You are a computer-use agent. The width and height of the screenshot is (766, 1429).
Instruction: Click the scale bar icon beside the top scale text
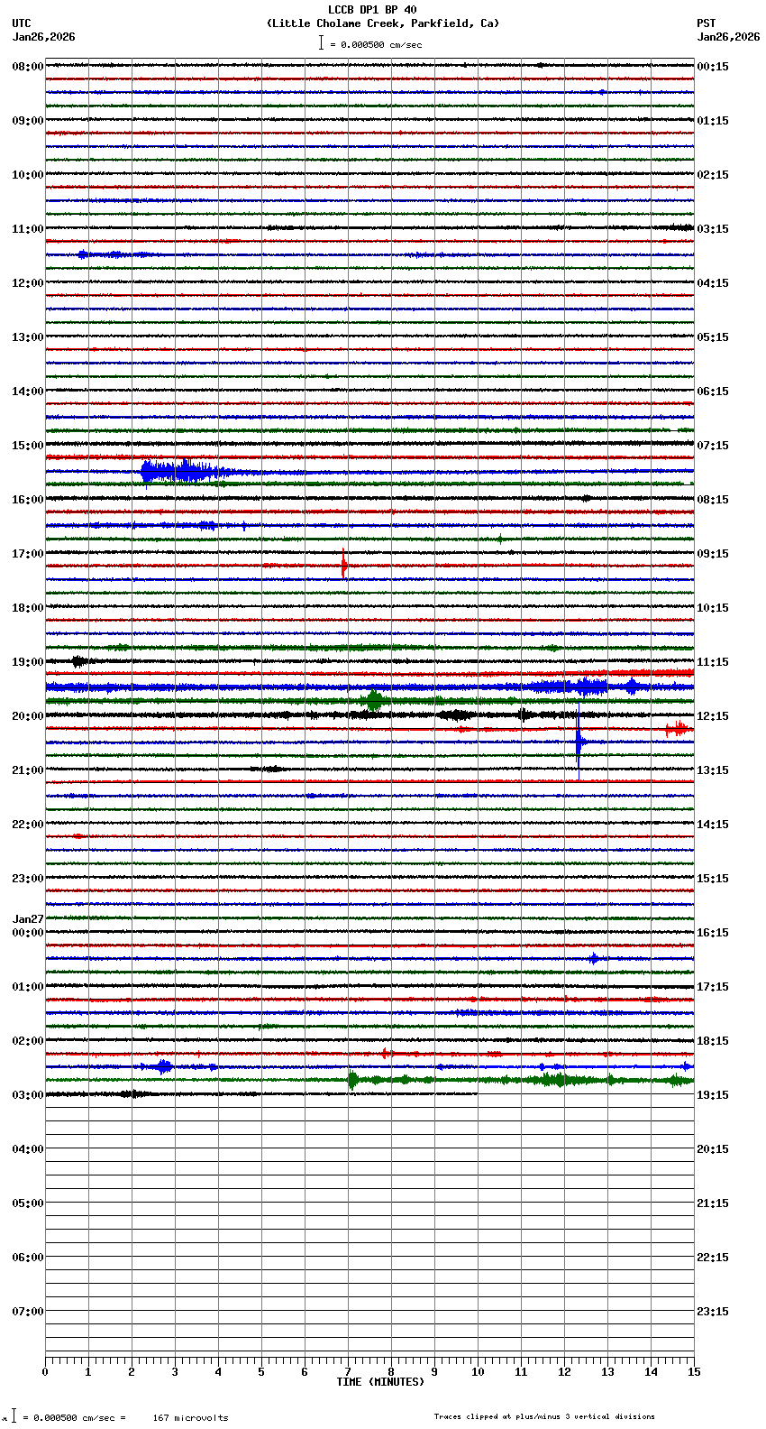321,42
